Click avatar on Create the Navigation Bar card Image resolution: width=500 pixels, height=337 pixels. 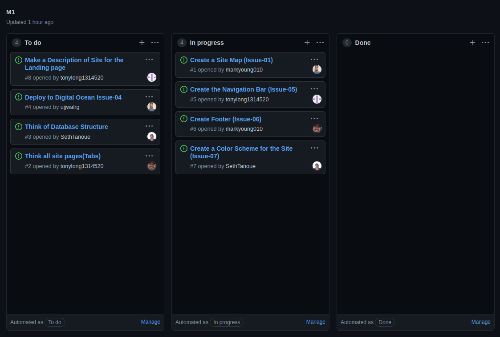click(317, 99)
